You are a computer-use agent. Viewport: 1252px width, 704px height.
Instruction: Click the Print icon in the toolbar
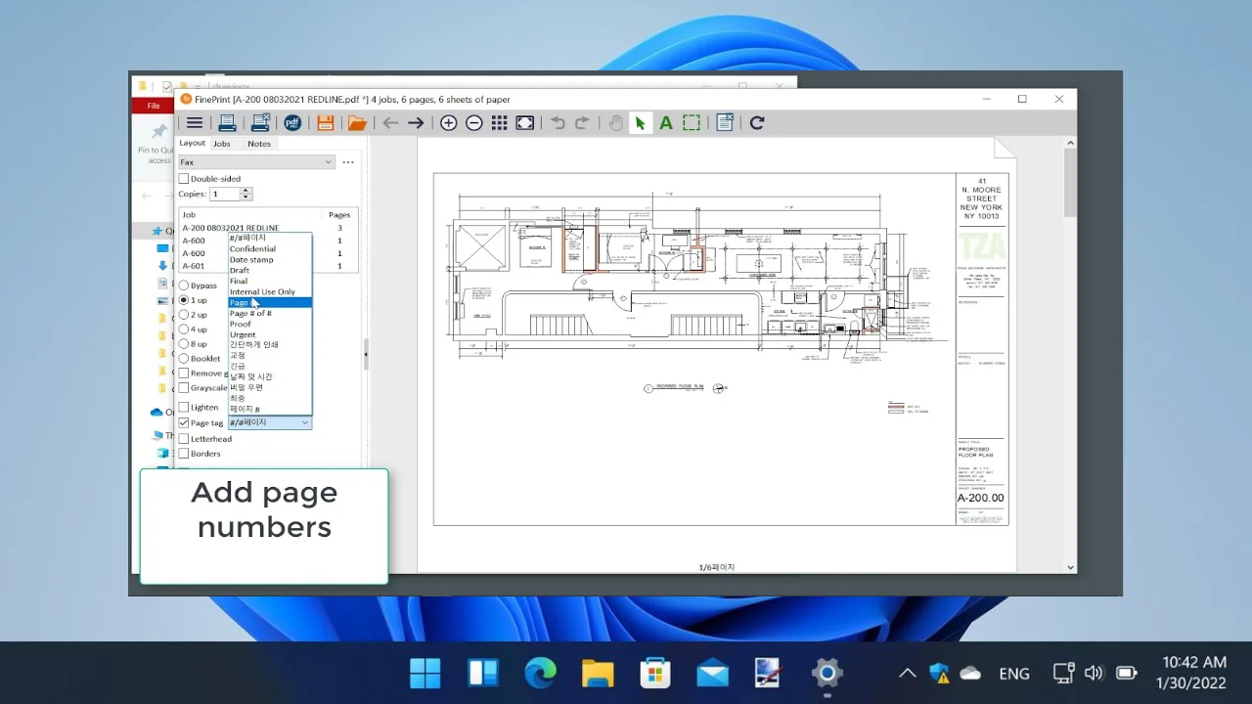pos(227,123)
